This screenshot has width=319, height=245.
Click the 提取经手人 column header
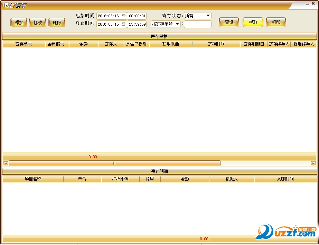[x=304, y=44]
